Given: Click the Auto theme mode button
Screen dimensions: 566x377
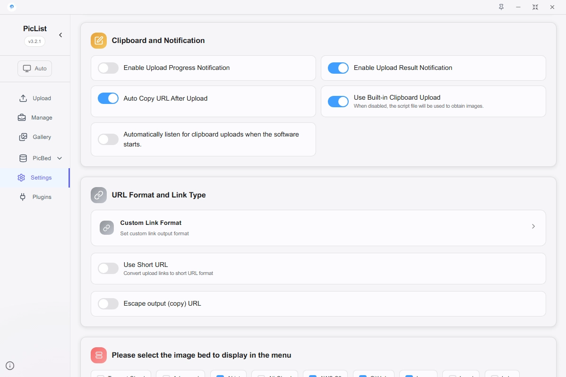Looking at the screenshot, I should [35, 69].
